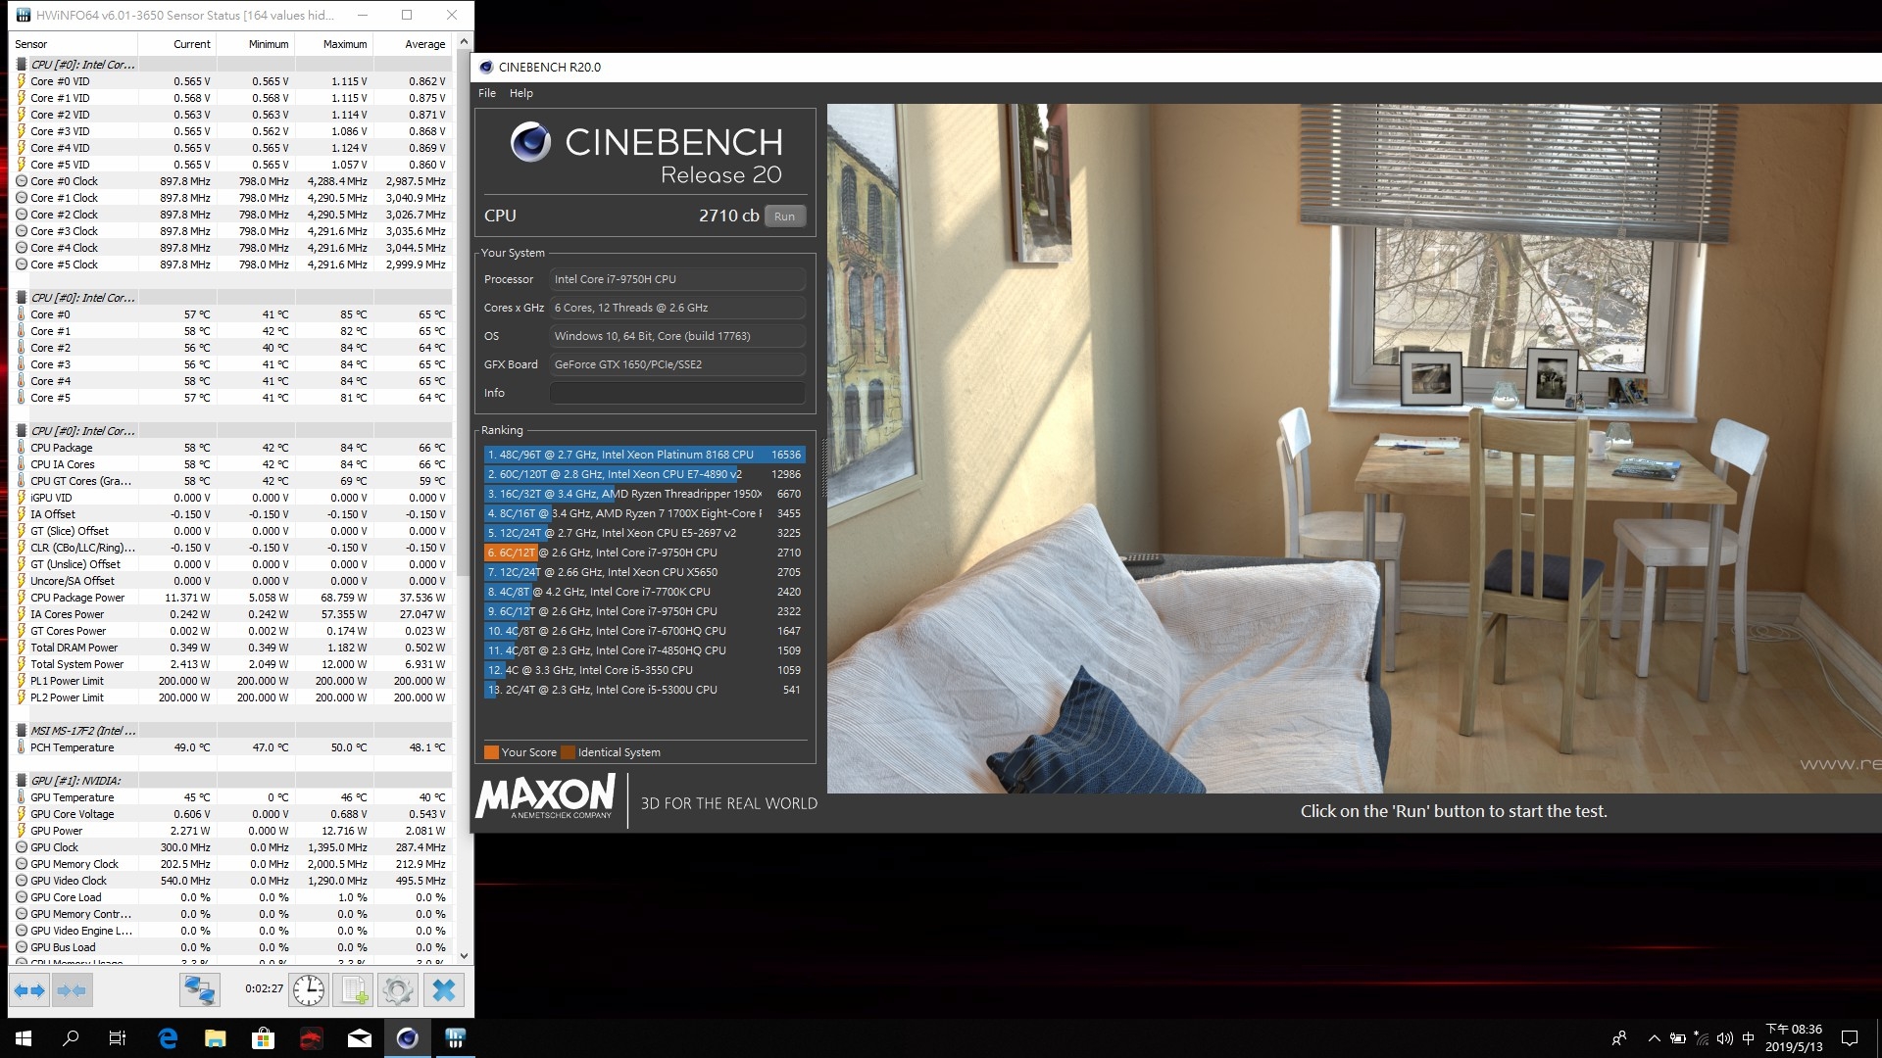Open the Windows Start menu
This screenshot has height=1058, width=1882.
(24, 1038)
